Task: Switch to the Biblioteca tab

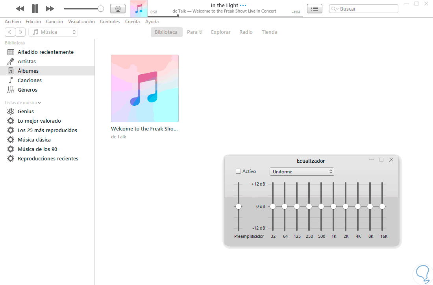Action: [166, 32]
